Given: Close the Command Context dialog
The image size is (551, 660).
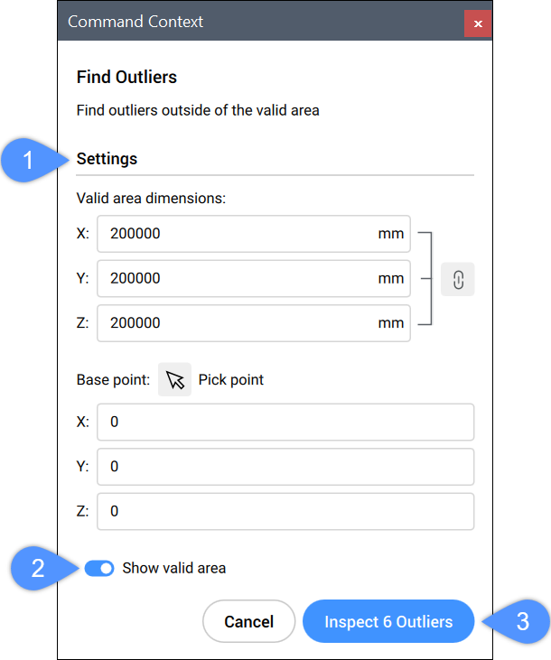Looking at the screenshot, I should point(478,23).
